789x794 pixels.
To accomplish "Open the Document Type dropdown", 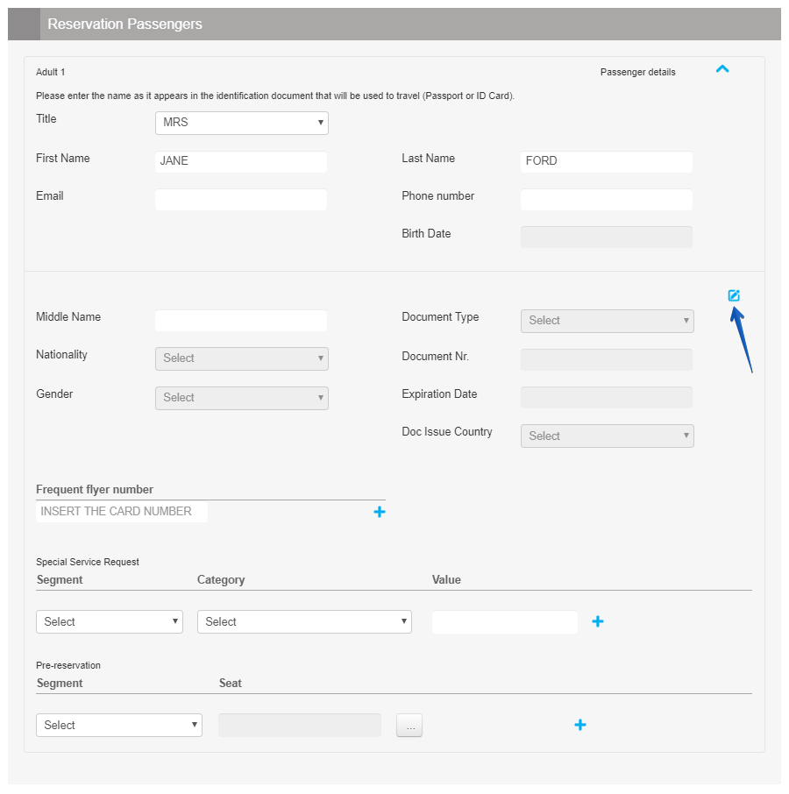I will point(607,321).
